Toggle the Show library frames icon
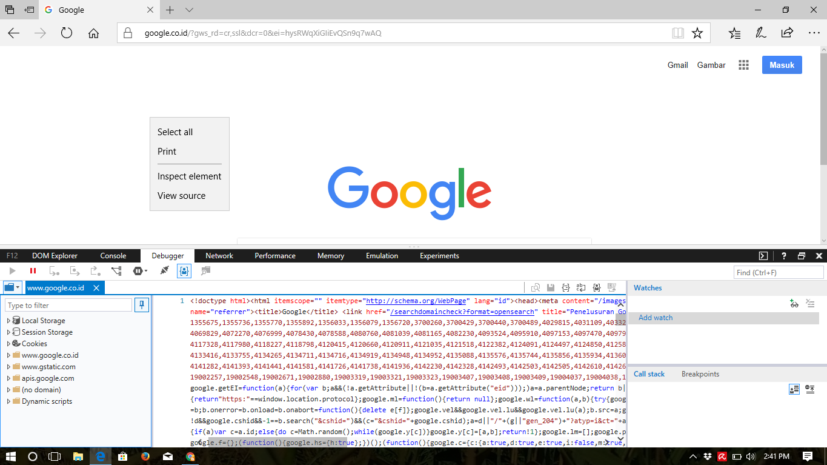This screenshot has height=465, width=827. pos(794,389)
